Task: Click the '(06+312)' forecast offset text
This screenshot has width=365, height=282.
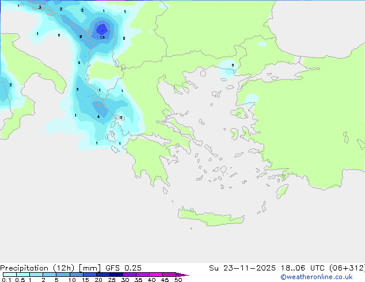Action: [x=347, y=268]
